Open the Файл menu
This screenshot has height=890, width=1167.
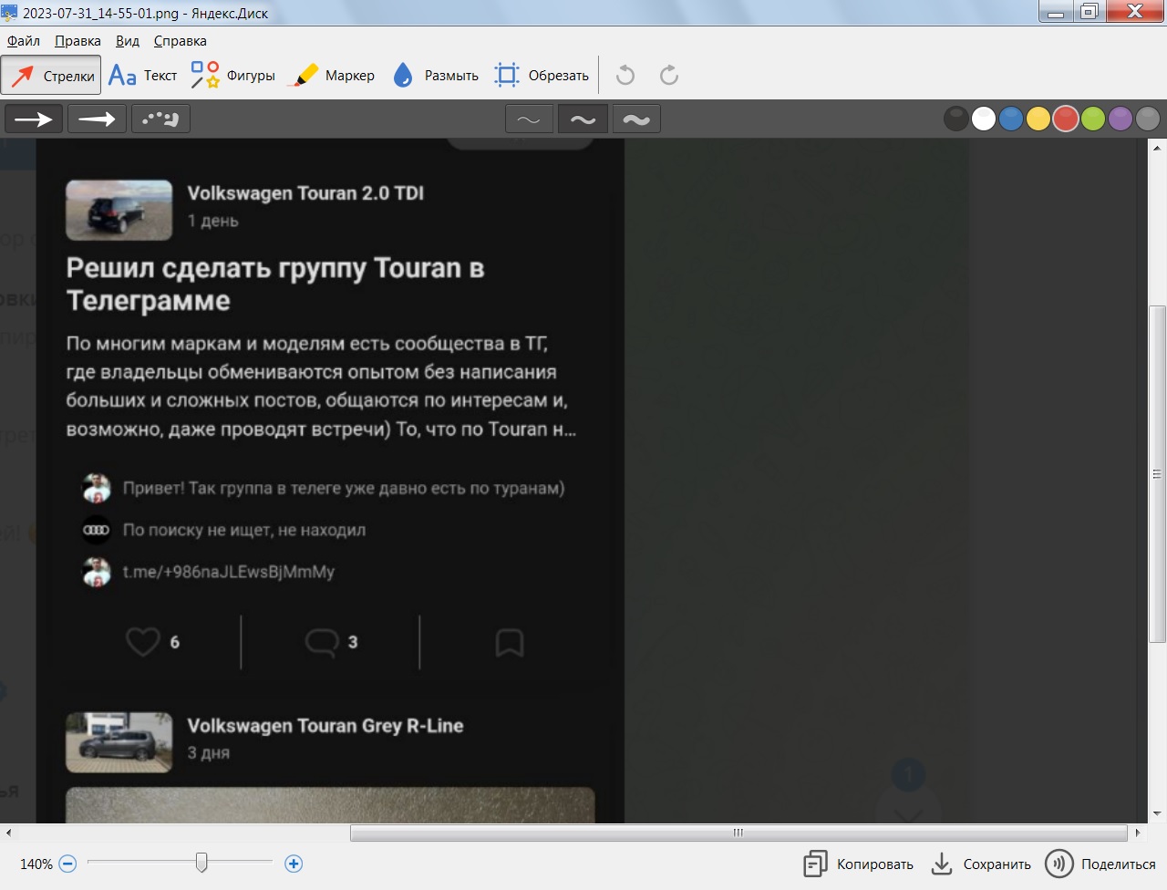tap(24, 41)
